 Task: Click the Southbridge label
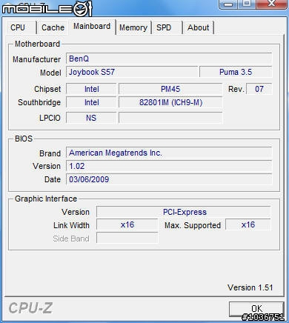[x=39, y=102]
